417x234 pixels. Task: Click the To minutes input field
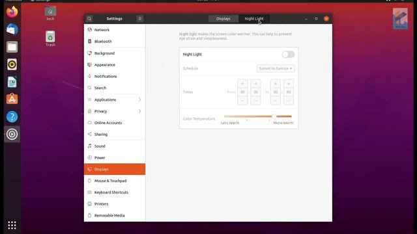pos(289,92)
